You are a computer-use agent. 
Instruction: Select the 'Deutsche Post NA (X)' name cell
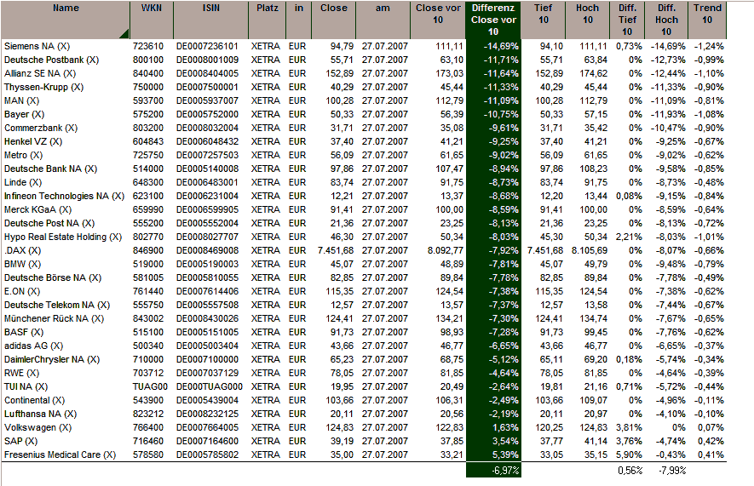pos(49,223)
